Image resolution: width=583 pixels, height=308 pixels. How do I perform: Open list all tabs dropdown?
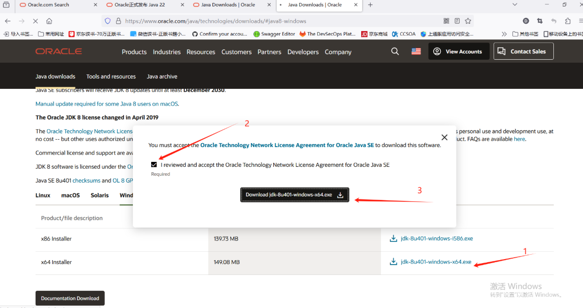(x=515, y=5)
